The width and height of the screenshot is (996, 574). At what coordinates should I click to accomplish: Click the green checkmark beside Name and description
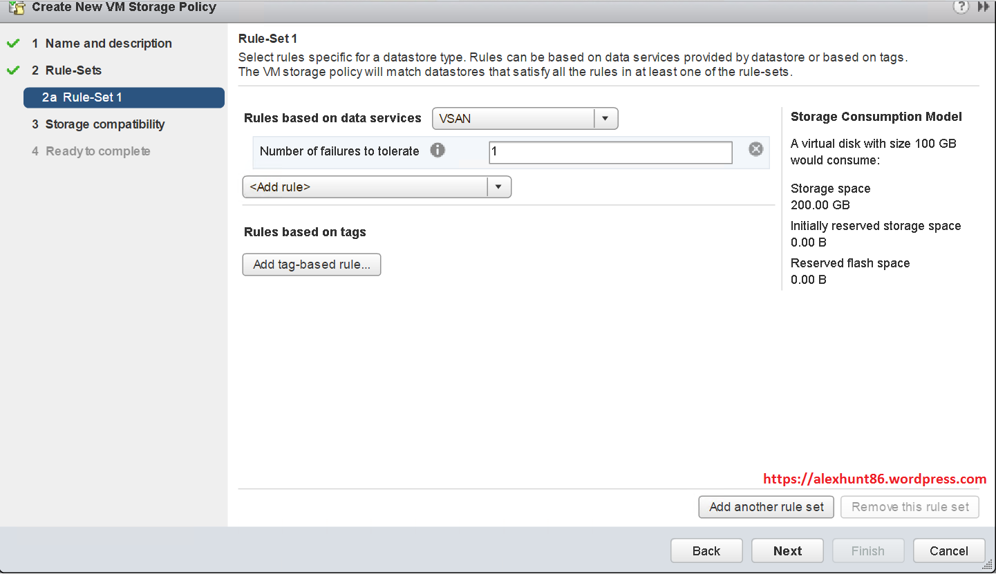tap(14, 43)
